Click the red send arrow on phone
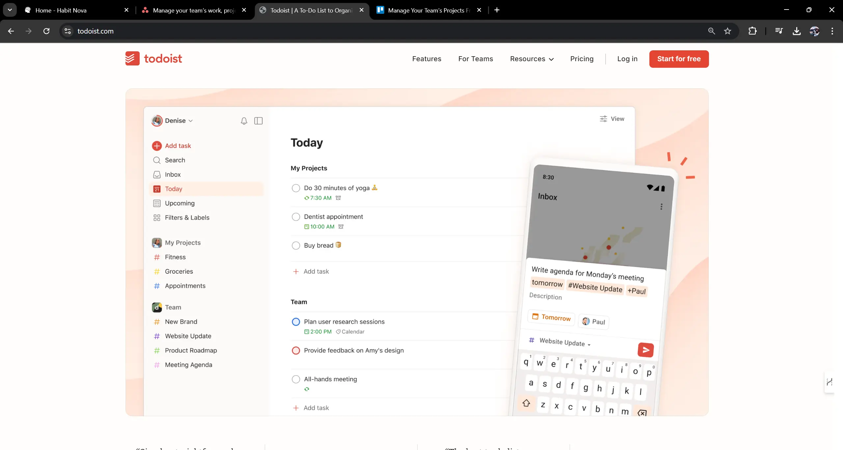The height and width of the screenshot is (450, 843). pos(645,350)
